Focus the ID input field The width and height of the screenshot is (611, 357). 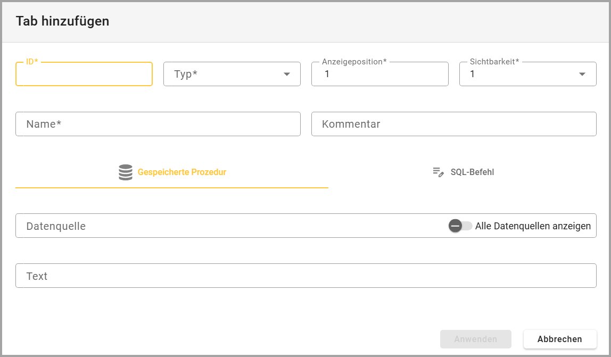(x=84, y=74)
